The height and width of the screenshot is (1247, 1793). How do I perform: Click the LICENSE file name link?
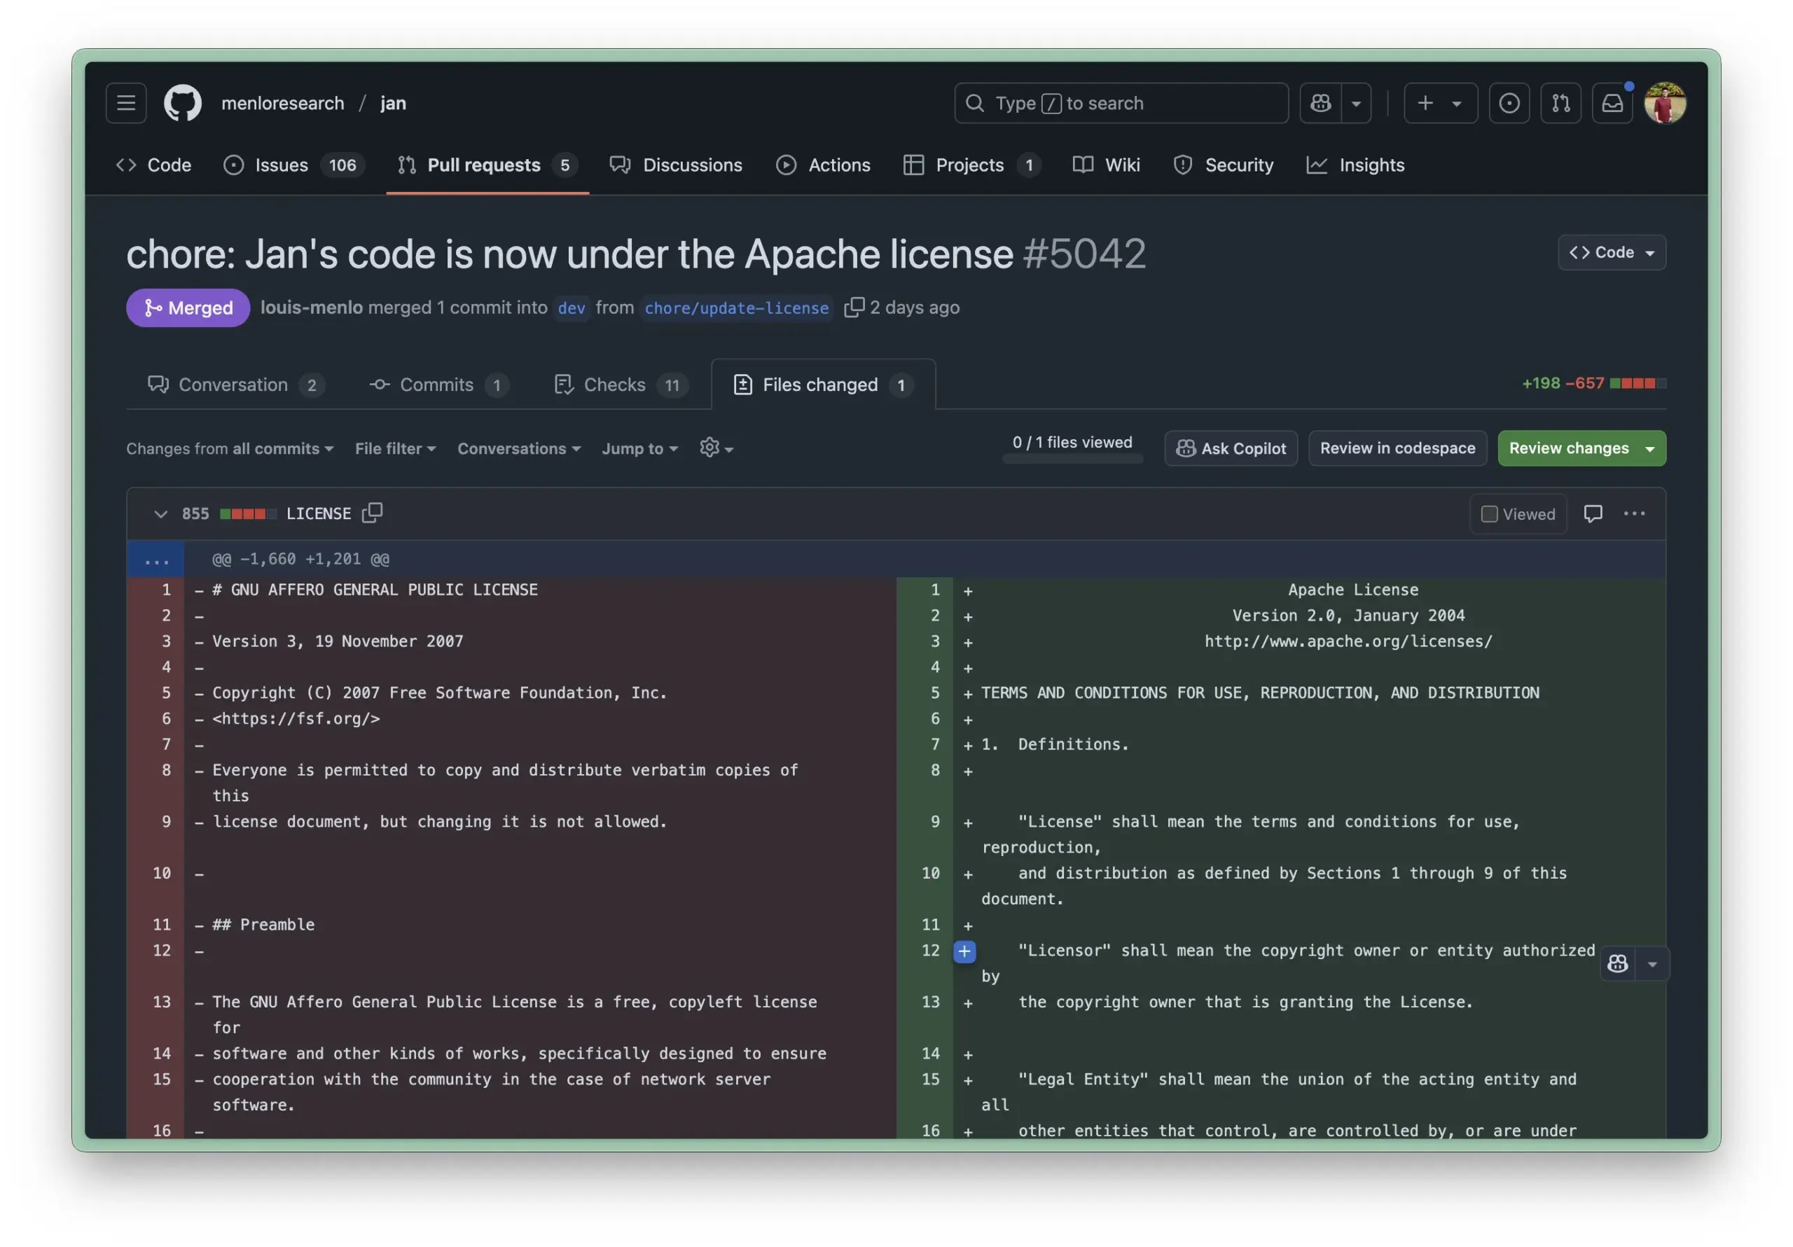[319, 514]
